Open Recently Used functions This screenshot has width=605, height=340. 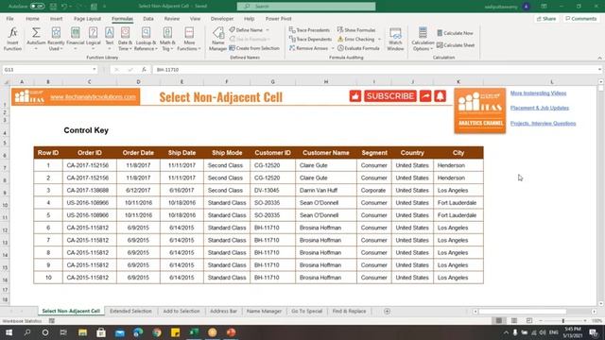pos(56,39)
